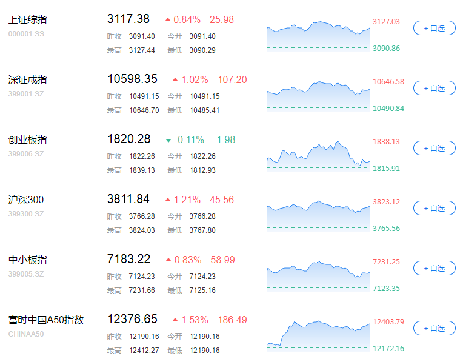The width and height of the screenshot is (463, 359).
Task: Click the red up arrow beside 1.53%
Action: point(175,320)
